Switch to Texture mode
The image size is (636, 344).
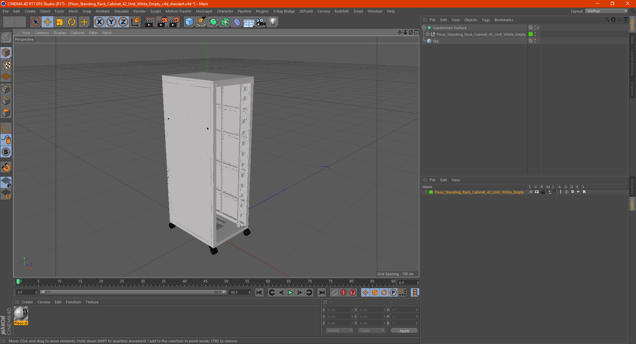[x=6, y=65]
